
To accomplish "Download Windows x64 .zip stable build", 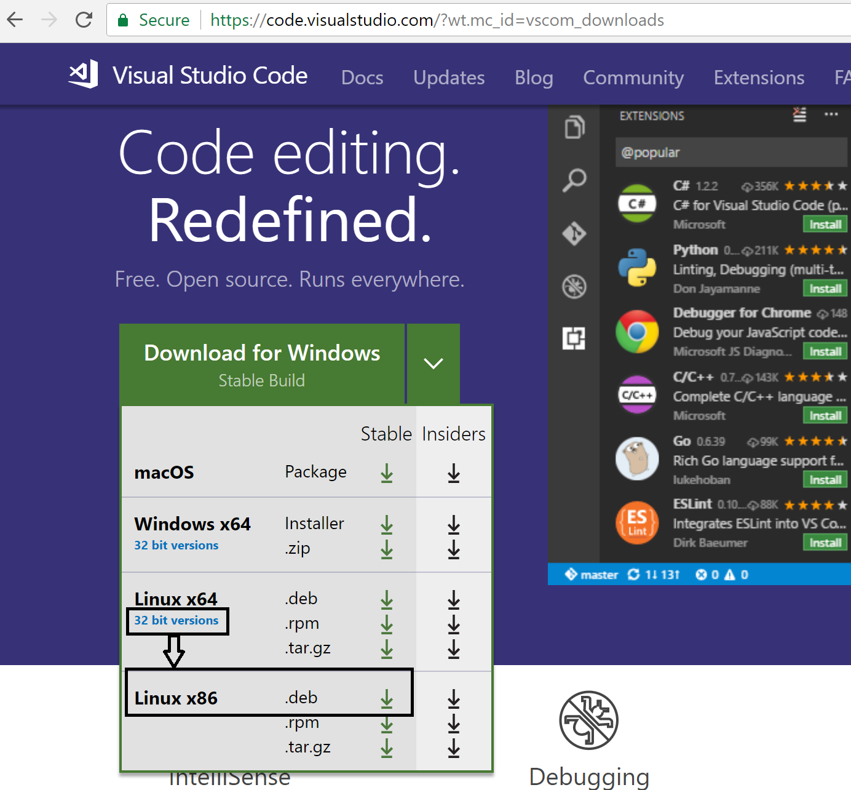I will pos(387,549).
